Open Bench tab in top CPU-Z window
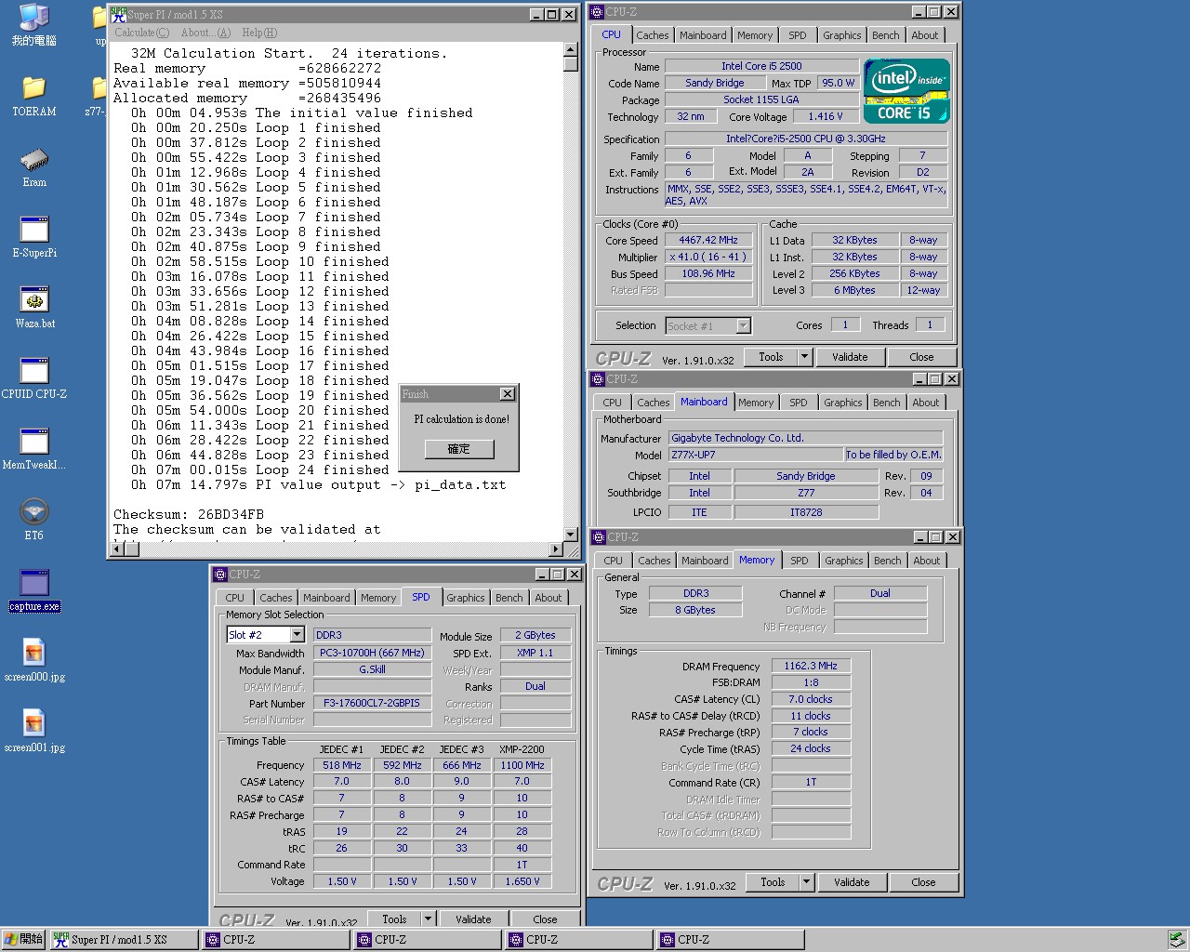Image resolution: width=1190 pixels, height=952 pixels. pos(886,35)
